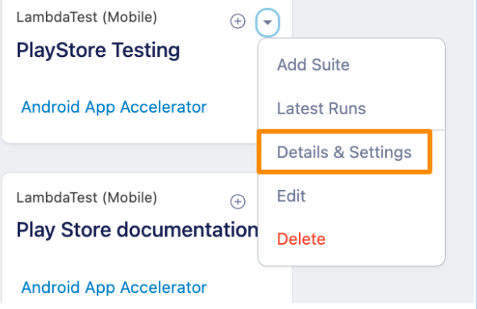This screenshot has height=309, width=477.
Task: Click the plus icon on PlayStore Testing card
Action: coord(238,21)
